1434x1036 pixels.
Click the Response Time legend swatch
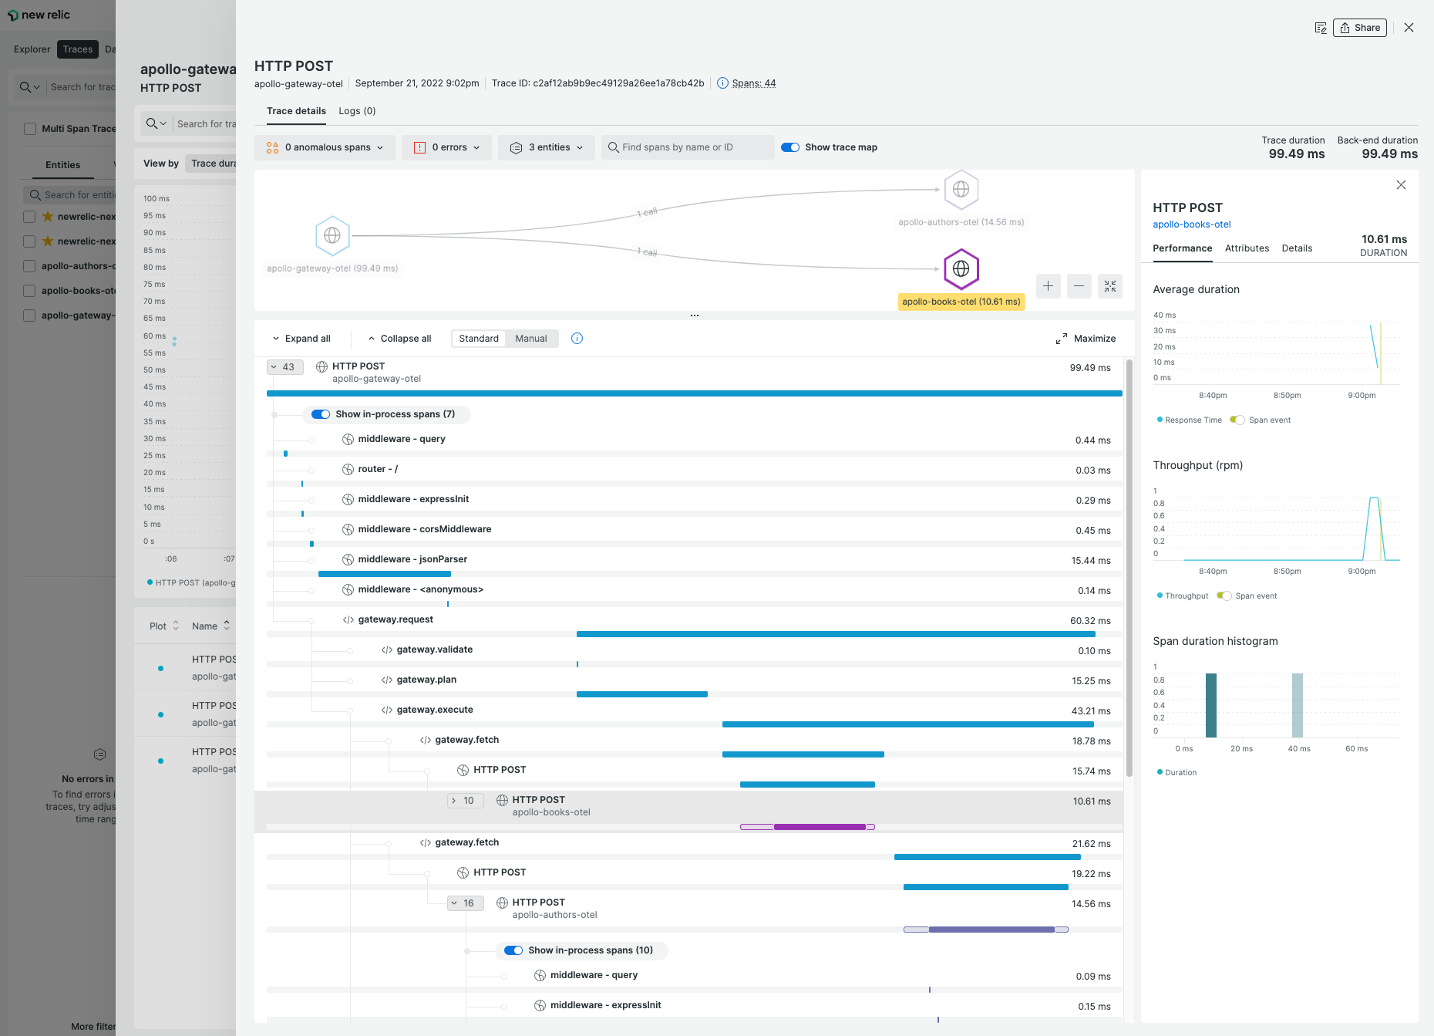coord(1160,420)
